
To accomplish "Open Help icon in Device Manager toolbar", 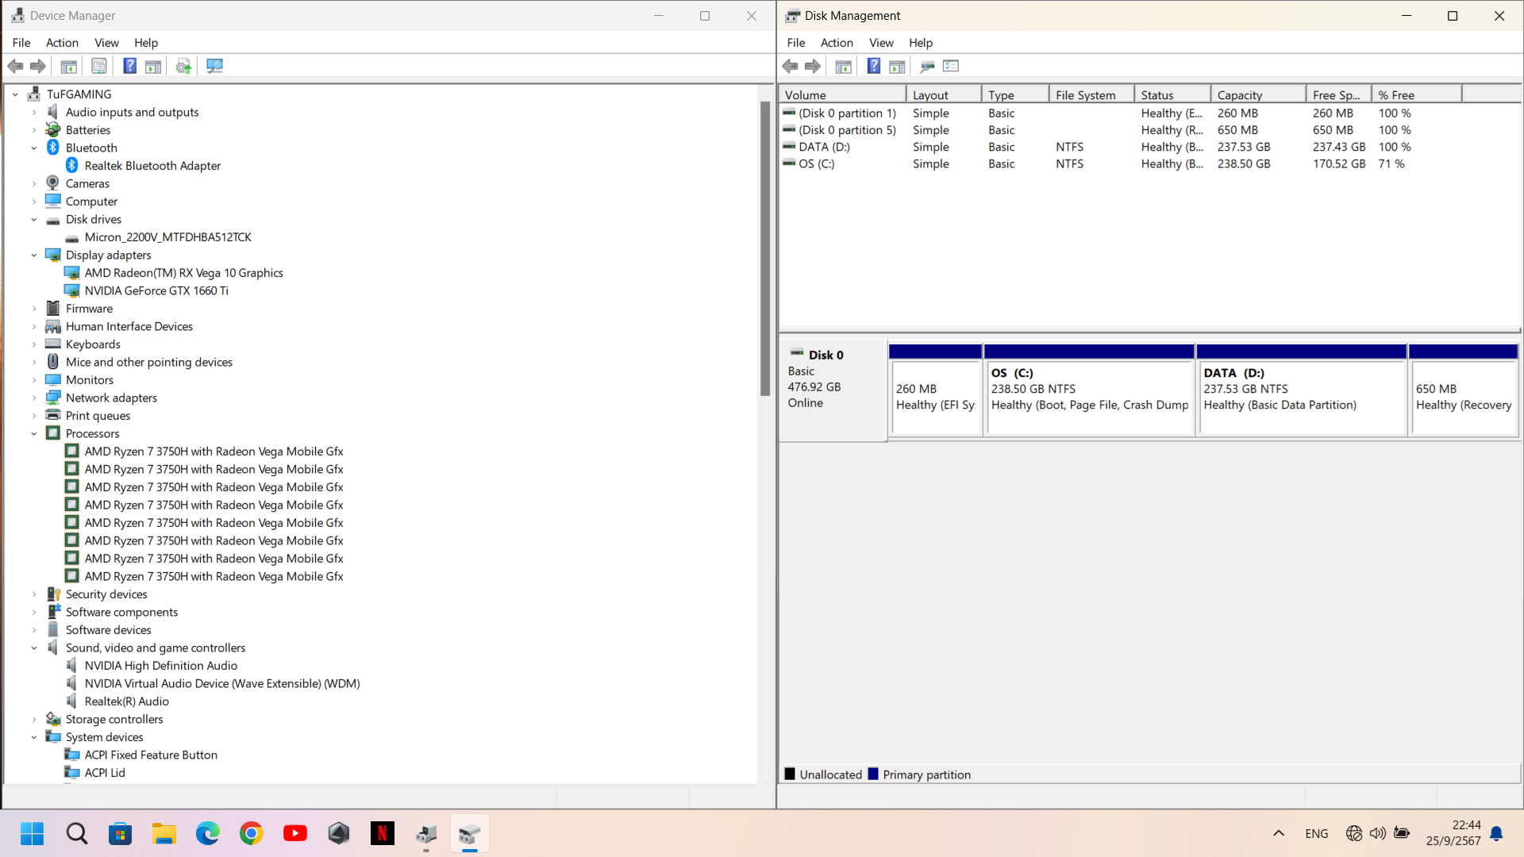I will pos(129,66).
